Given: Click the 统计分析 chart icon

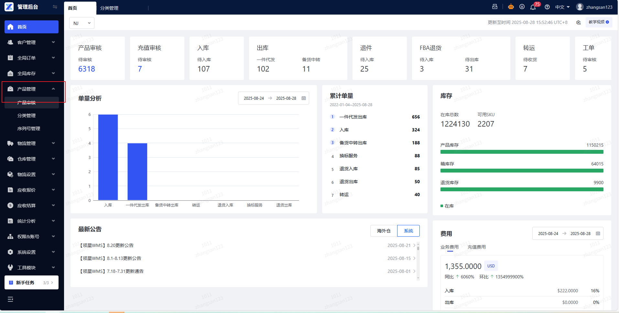Looking at the screenshot, I should click(10, 221).
